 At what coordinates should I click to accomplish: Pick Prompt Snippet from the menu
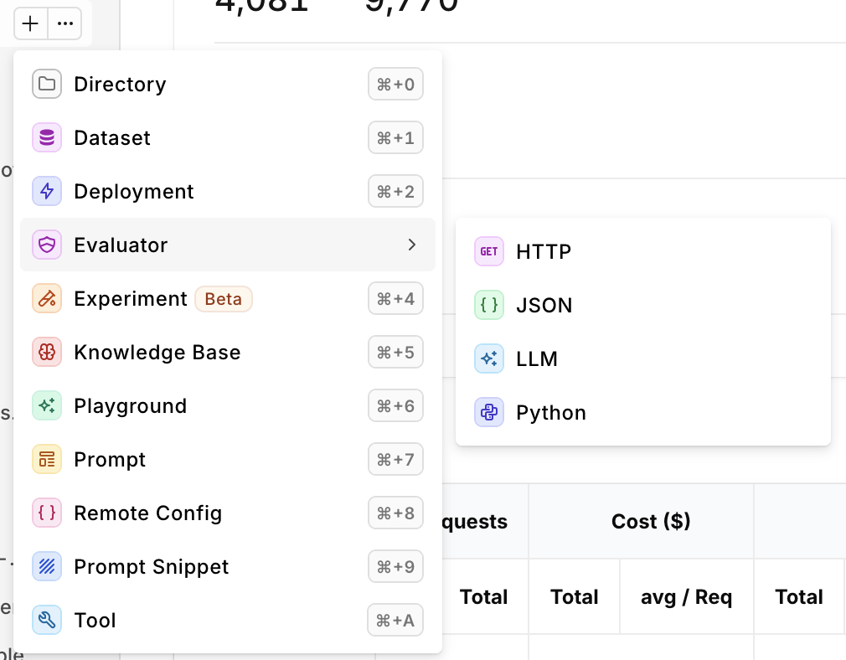pos(151,567)
